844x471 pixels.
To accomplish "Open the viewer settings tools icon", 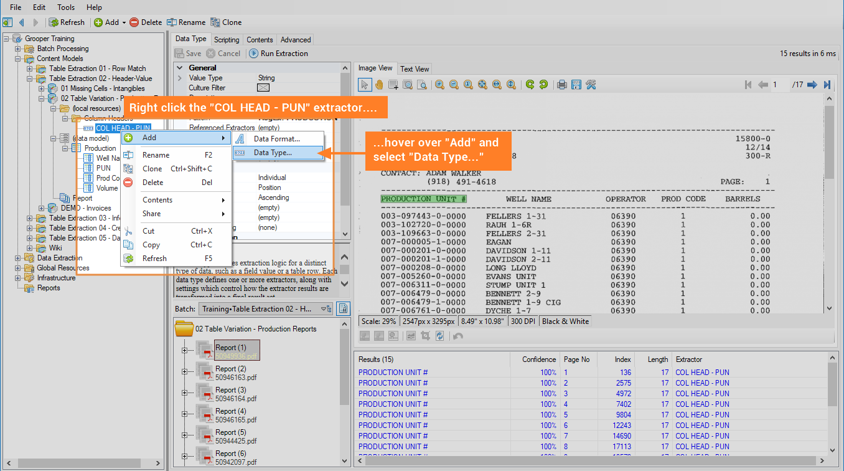I will 591,85.
